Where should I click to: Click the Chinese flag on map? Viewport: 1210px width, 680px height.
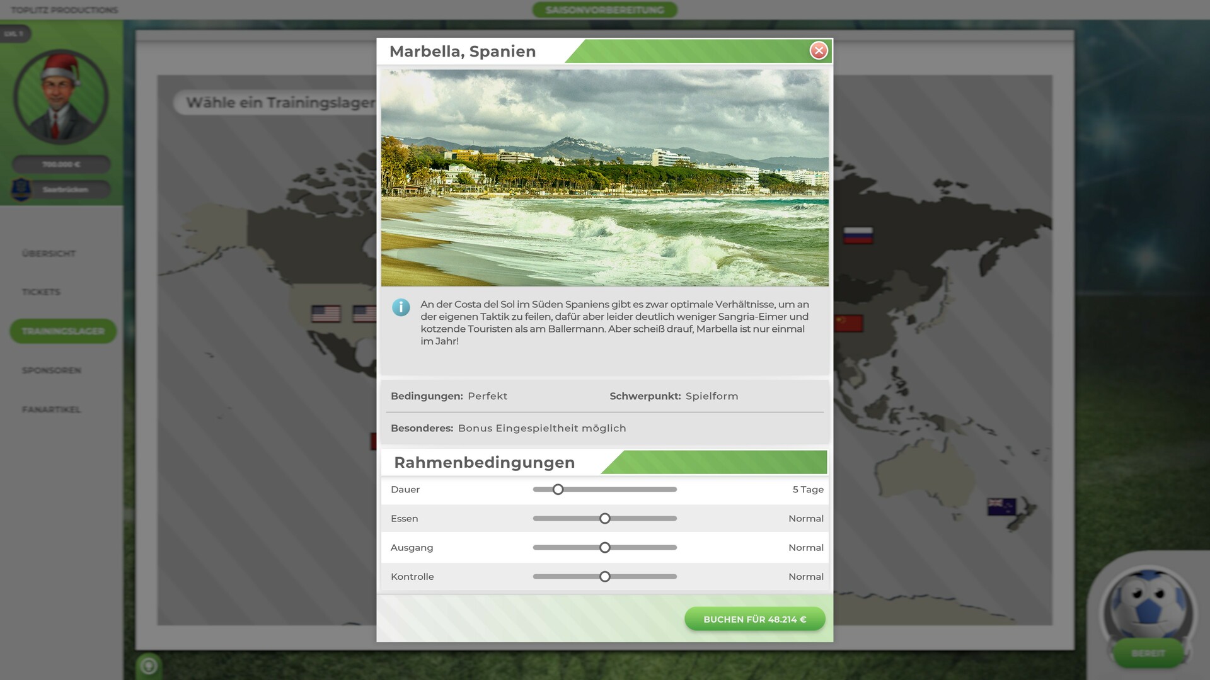coord(848,323)
